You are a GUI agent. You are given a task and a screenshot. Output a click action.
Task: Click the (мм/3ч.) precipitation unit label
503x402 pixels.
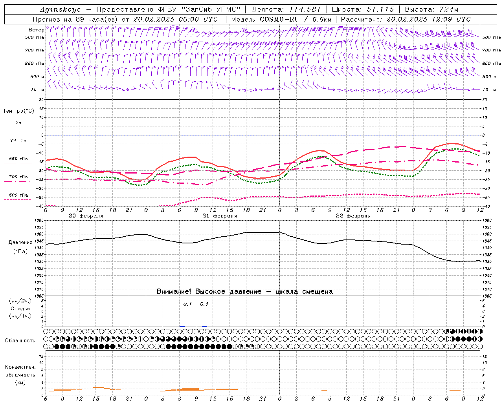pyautogui.click(x=20, y=301)
